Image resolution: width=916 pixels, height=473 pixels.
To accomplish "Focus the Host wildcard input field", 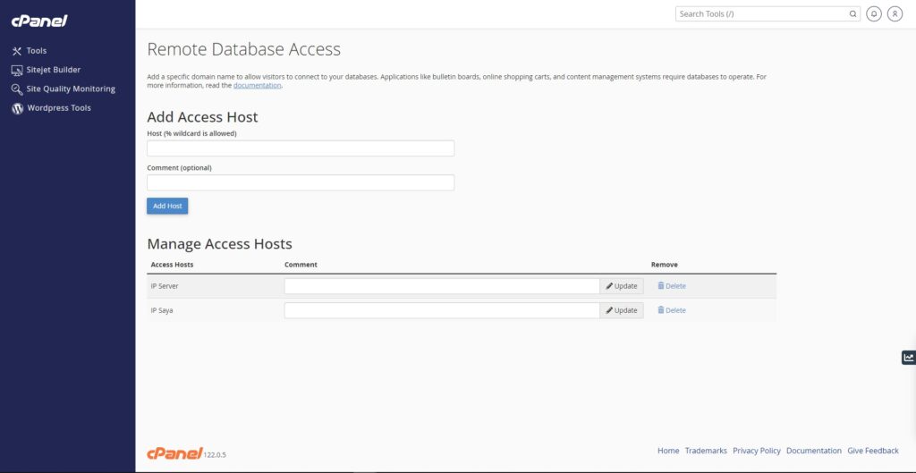I will [x=301, y=148].
